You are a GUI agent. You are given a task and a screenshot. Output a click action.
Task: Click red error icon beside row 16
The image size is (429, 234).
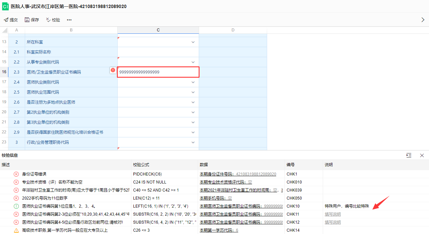pos(113,70)
